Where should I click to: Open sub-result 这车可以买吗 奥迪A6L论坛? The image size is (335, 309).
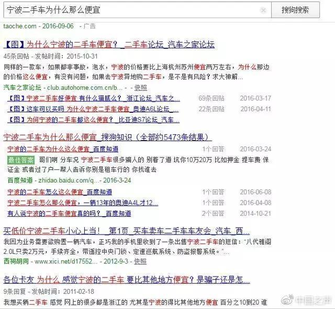click(93, 109)
